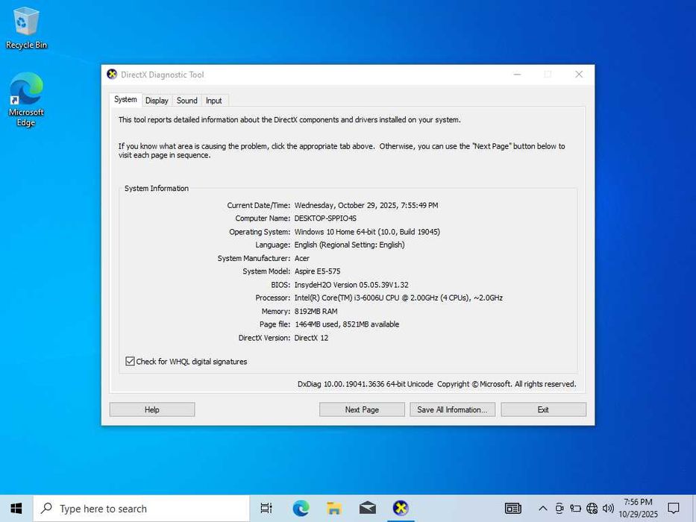
Task: Click the current date/time value
Action: (x=366, y=206)
